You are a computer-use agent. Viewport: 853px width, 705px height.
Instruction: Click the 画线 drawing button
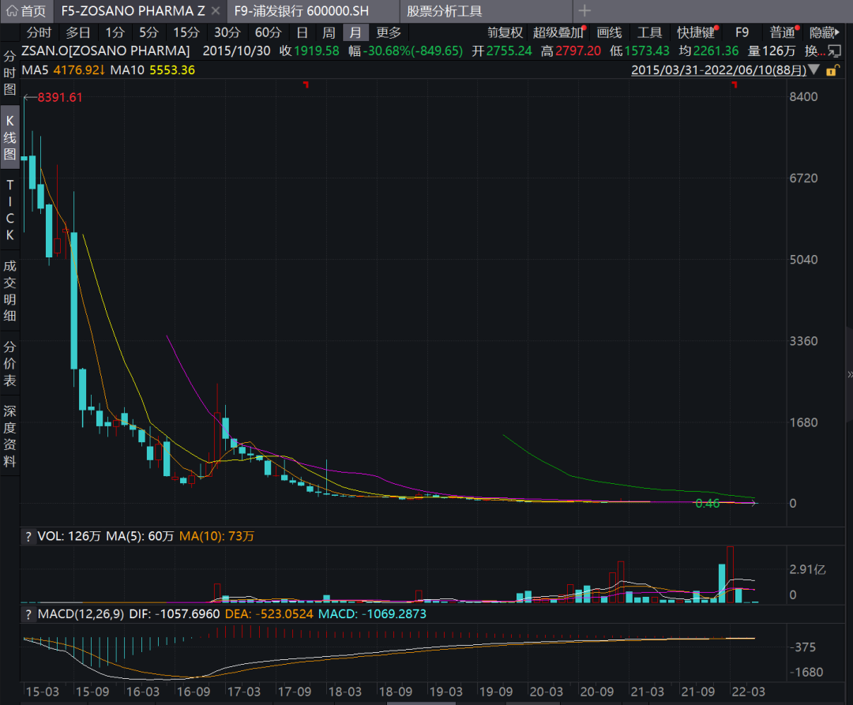609,32
